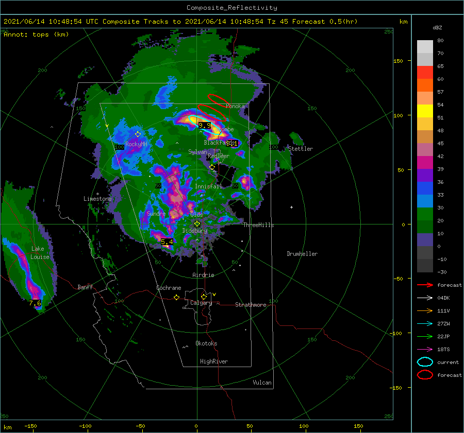Click the 5.4 storm top label
The image size is (464, 433).
point(167,242)
